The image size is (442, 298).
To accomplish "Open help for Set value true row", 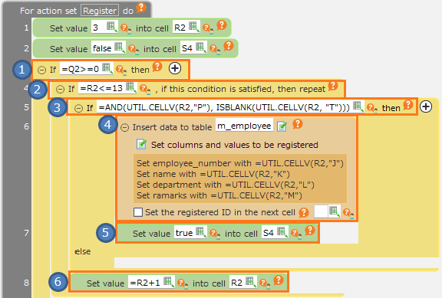I will [x=310, y=231].
